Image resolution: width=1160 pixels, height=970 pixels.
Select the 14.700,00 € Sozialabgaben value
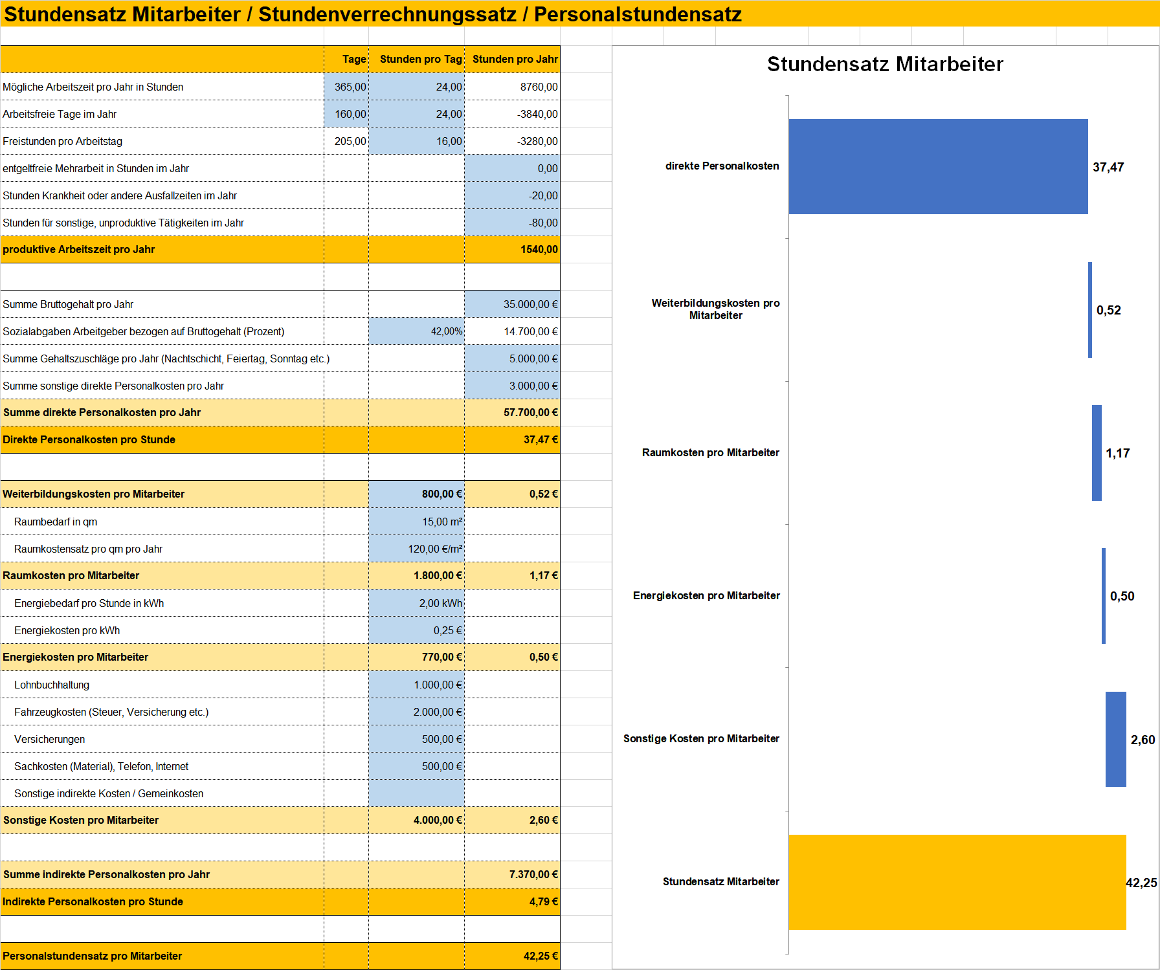(x=512, y=331)
